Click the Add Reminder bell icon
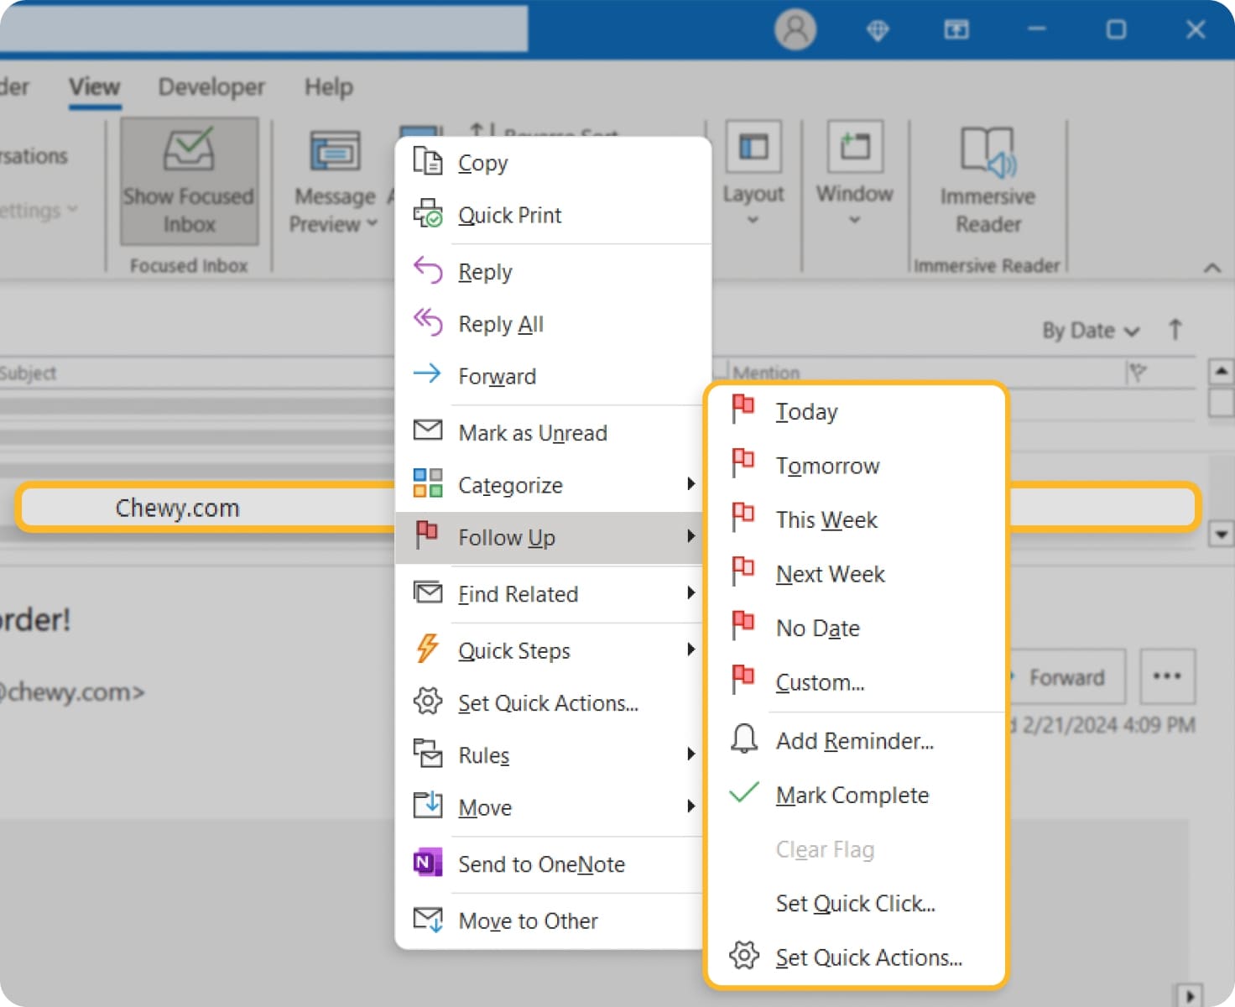Screen dimensions: 1235x1007 [743, 738]
